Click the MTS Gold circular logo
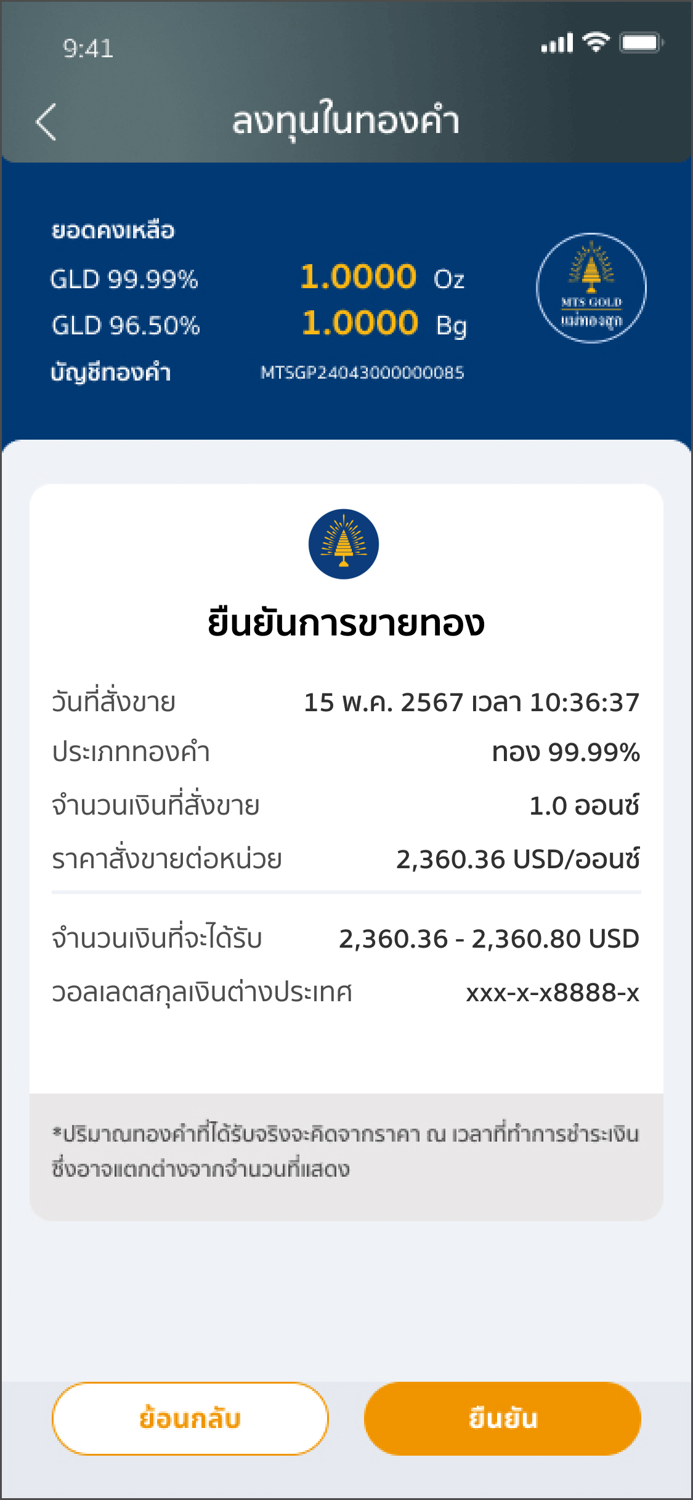Viewport: 693px width, 1500px height. [591, 288]
